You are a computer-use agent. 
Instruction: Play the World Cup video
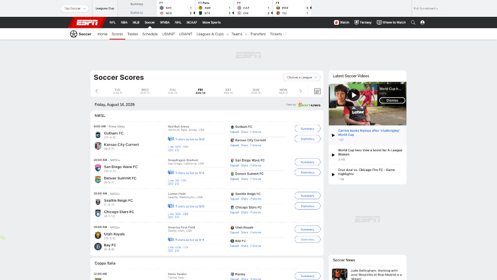pos(354,95)
